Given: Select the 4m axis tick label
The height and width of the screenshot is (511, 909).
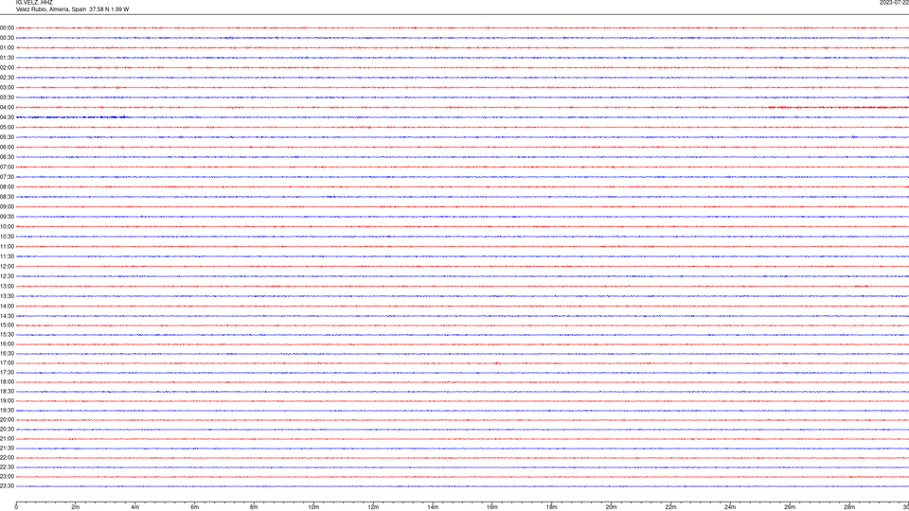Looking at the screenshot, I should click(x=135, y=507).
